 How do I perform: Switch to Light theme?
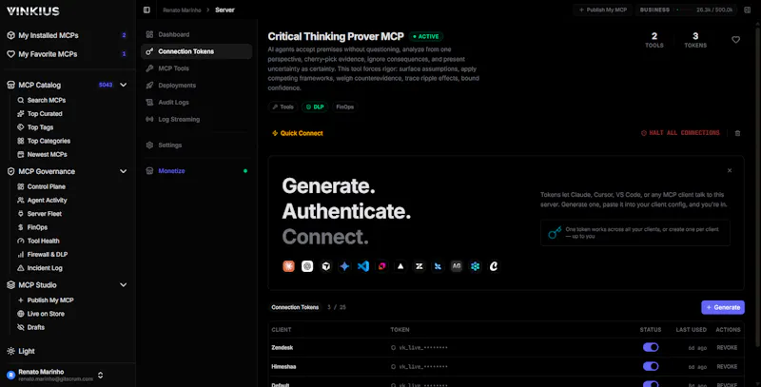[x=21, y=351]
